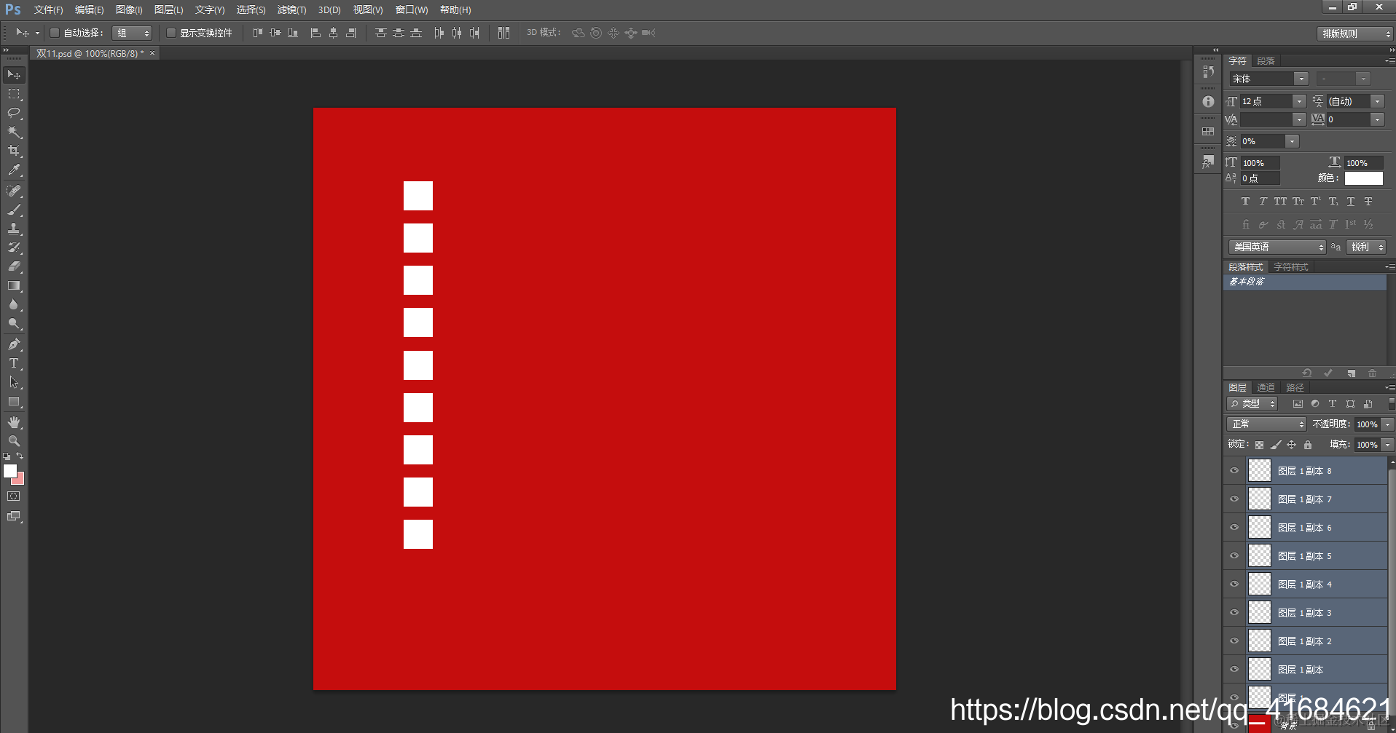Select the Rectangular Marquee tool
The width and height of the screenshot is (1396, 733).
point(14,94)
